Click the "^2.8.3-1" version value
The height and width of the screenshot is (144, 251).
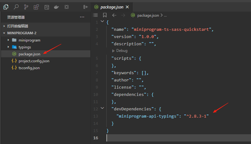pos(196,116)
